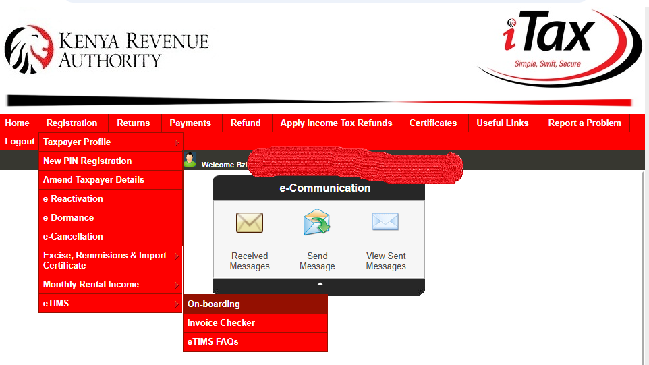Click the View Sent Messages label

pyautogui.click(x=386, y=261)
